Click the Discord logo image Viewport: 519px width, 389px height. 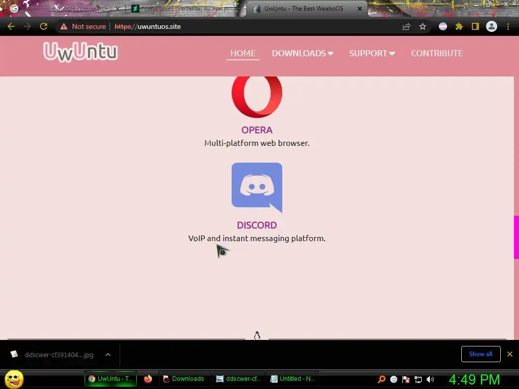(x=257, y=187)
